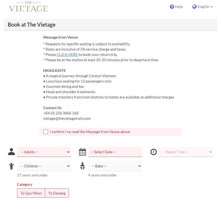Click the baby icon
This screenshot has width=221, height=211.
83,166
